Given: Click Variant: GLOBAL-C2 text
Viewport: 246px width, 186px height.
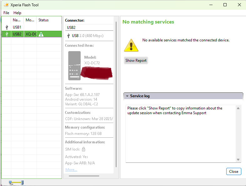Looking at the screenshot, I should tap(81, 104).
